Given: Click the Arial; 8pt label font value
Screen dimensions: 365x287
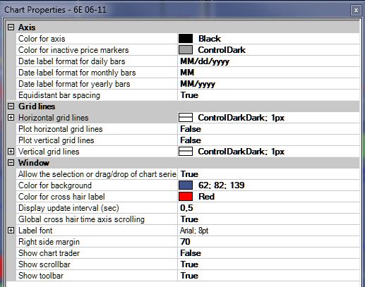Looking at the screenshot, I should 194,231.
